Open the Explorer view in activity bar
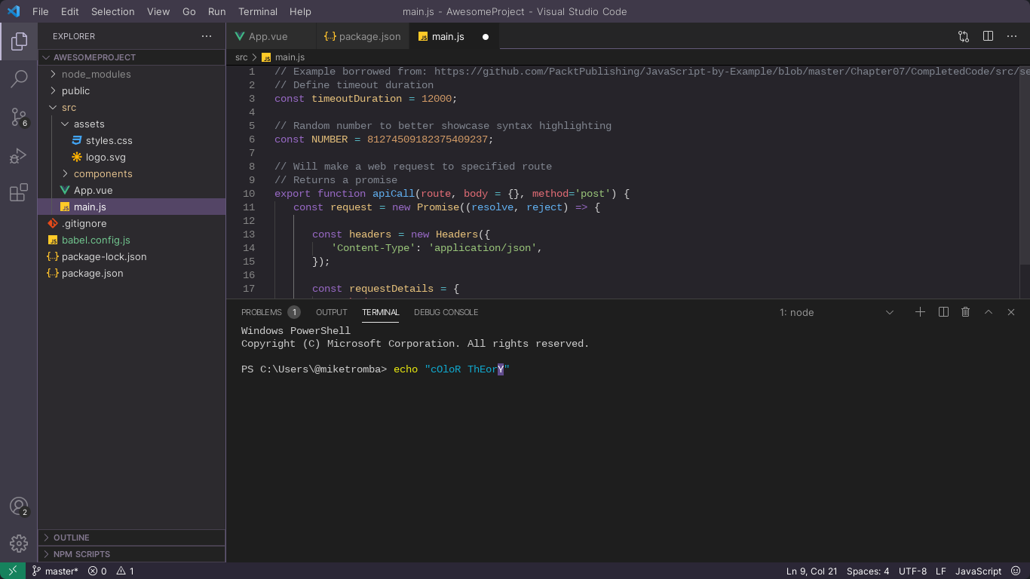 [x=19, y=41]
